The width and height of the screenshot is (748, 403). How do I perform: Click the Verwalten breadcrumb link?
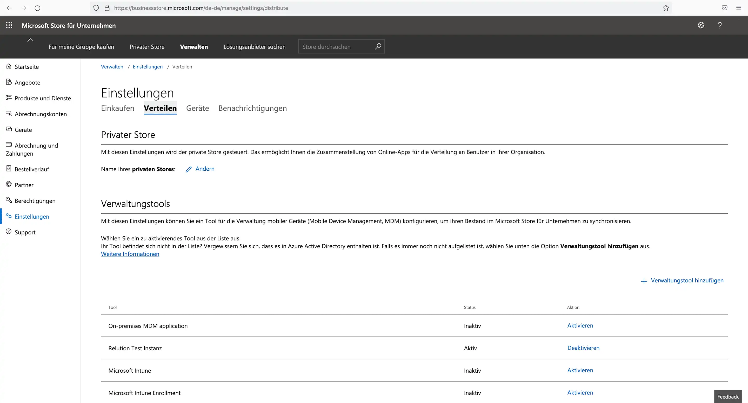pyautogui.click(x=112, y=67)
